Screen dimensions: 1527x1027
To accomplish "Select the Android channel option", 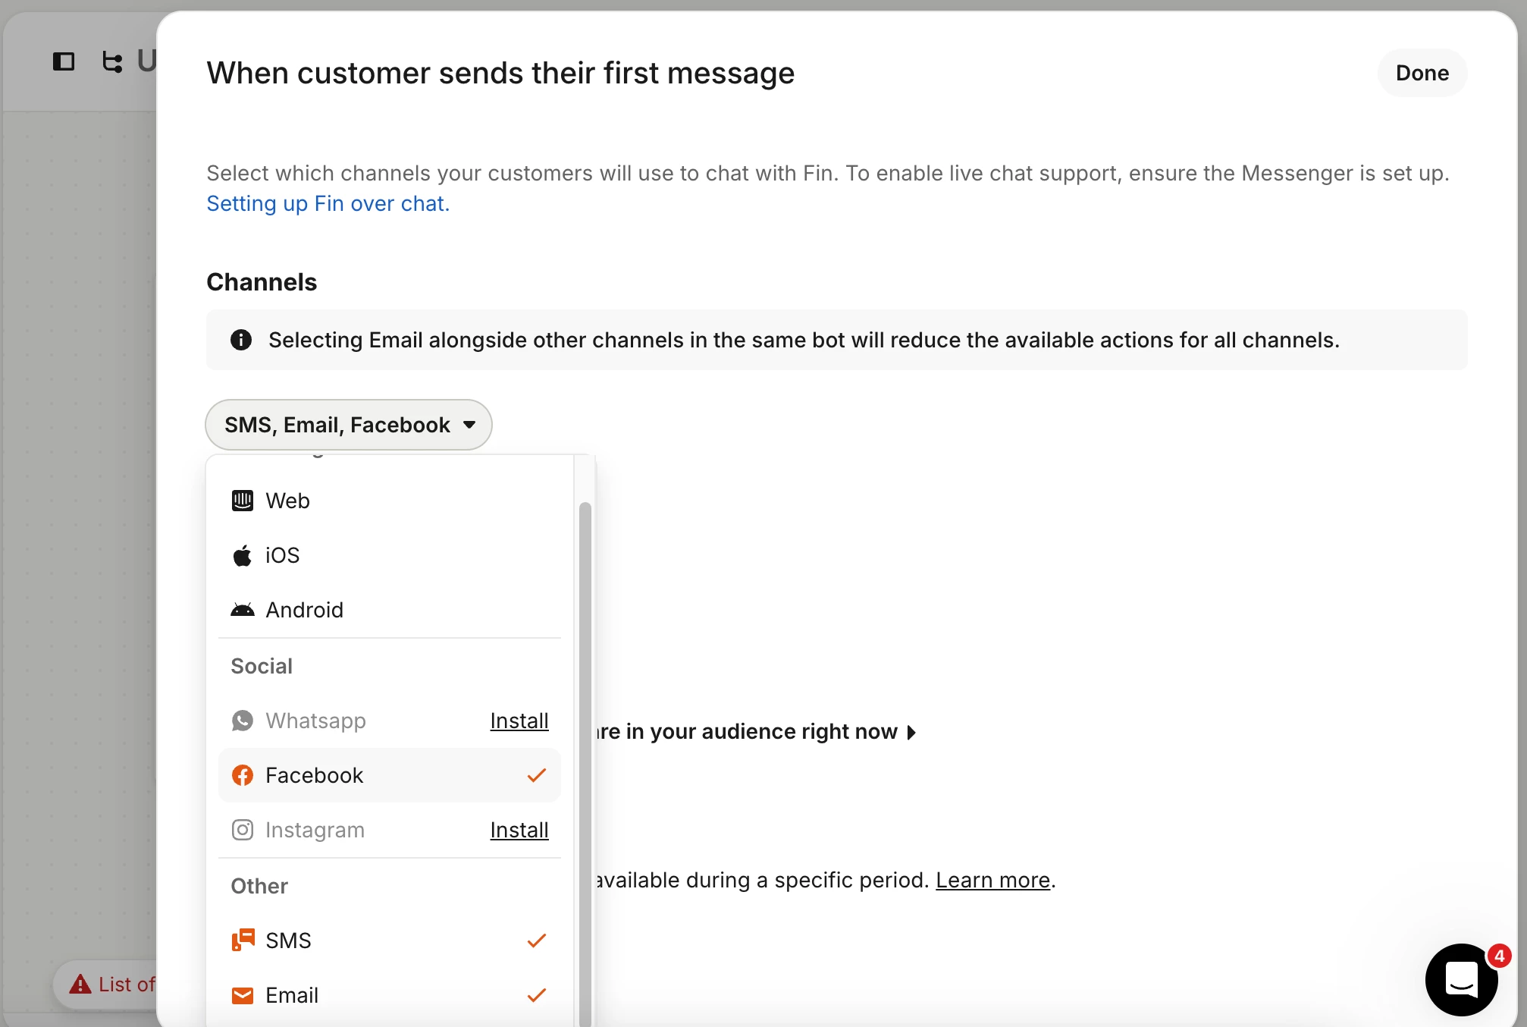I will (x=389, y=610).
